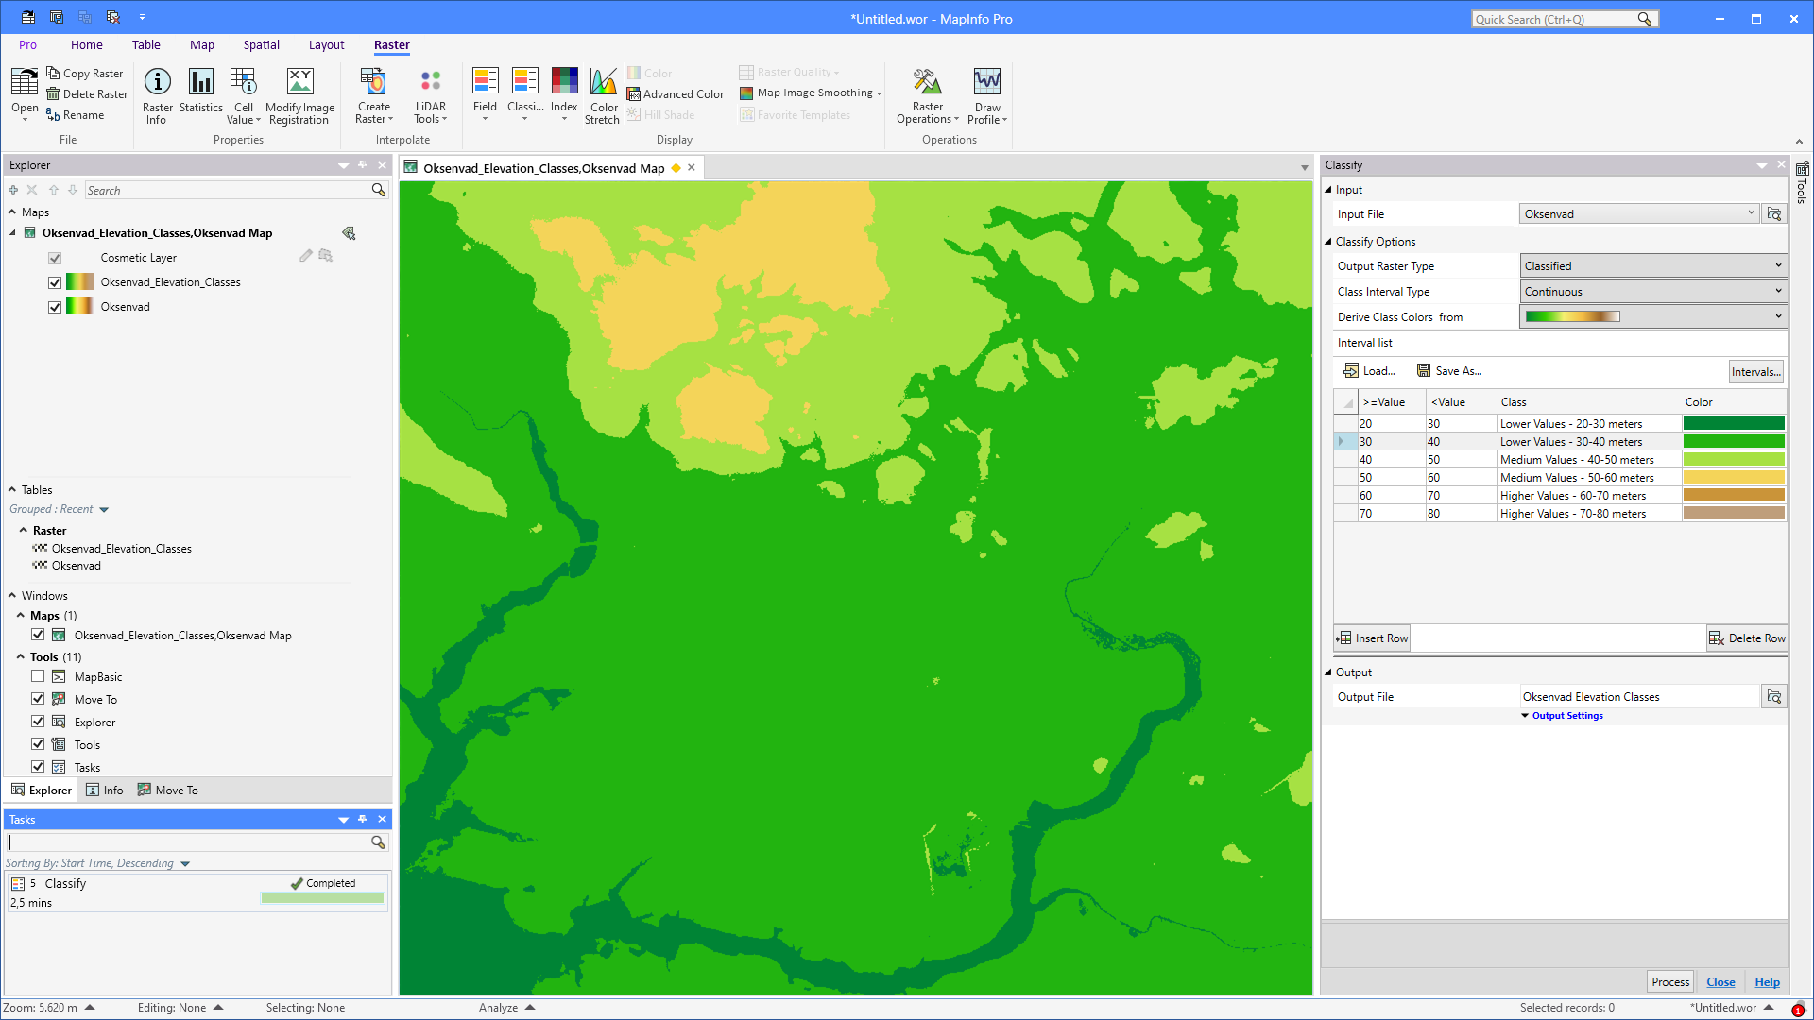1814x1020 pixels.
Task: Launch Modify Image Registration
Action: (x=299, y=94)
